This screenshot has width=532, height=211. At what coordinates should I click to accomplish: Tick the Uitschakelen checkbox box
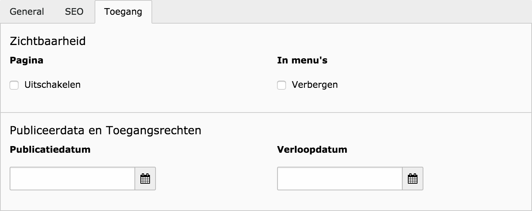tap(14, 86)
